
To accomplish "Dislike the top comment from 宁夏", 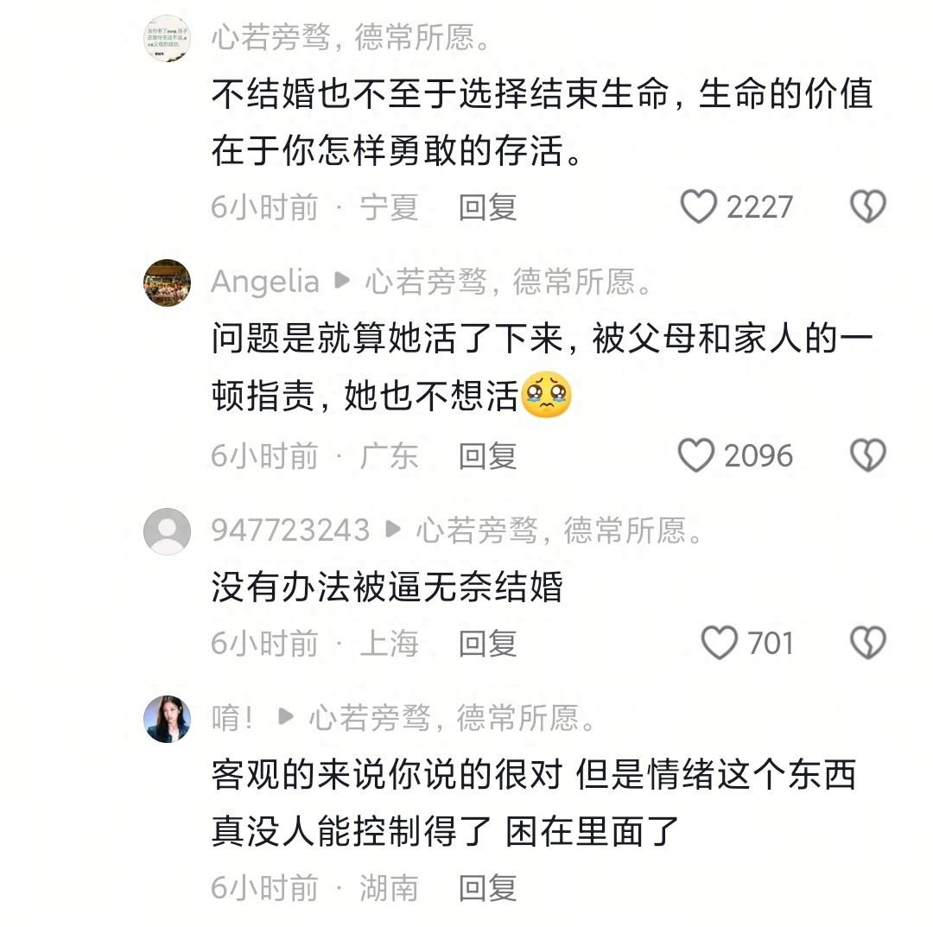I will (x=867, y=207).
